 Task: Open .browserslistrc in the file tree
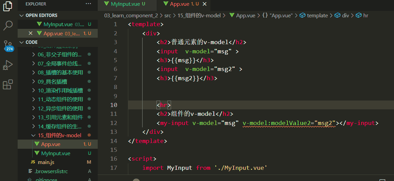click(x=58, y=171)
